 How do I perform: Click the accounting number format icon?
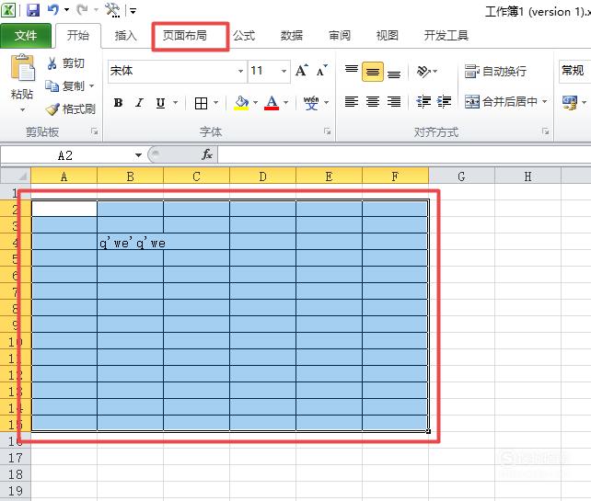click(570, 102)
